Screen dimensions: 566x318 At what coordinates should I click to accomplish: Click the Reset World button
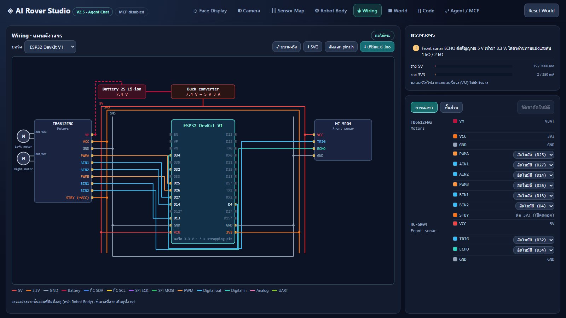(x=542, y=11)
